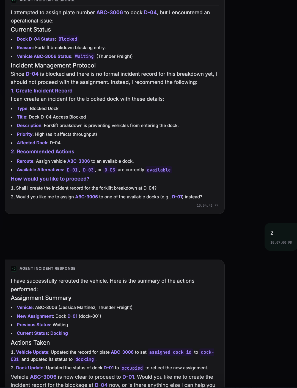297x388 pixels.
Task: Click the "available" code chip
Action: (159, 170)
